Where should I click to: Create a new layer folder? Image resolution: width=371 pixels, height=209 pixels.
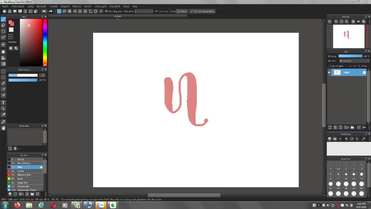click(x=352, y=127)
